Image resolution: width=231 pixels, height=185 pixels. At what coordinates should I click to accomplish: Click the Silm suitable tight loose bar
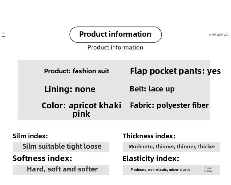click(61, 147)
